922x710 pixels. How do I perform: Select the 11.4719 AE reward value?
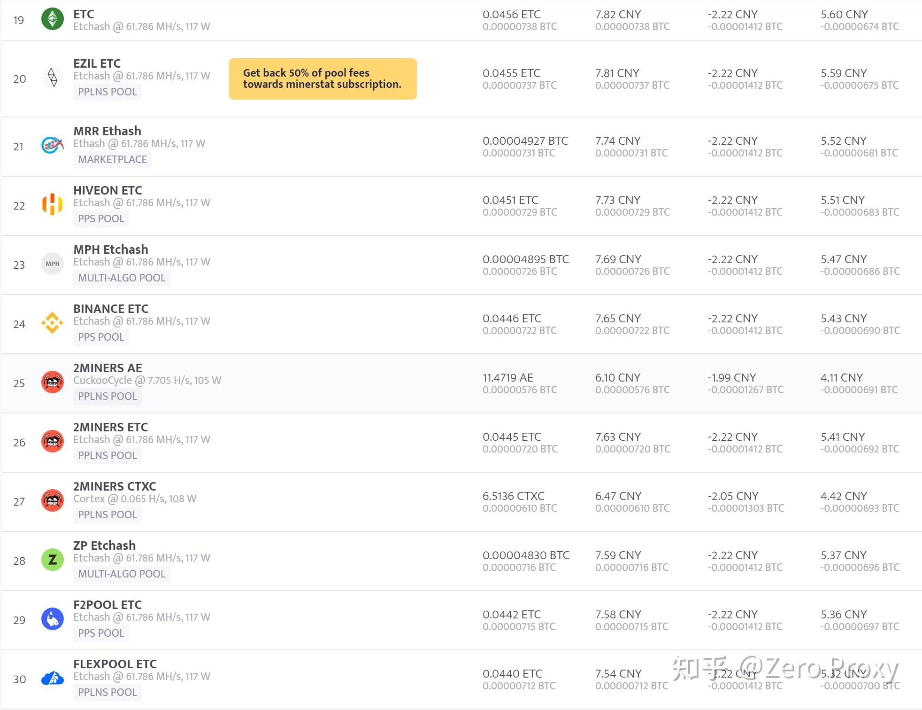tap(508, 378)
